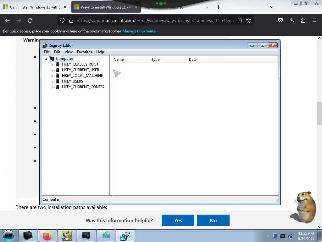This screenshot has width=322, height=242.
Task: Click the HKEY_CURRENT_CONFIG folder icon
Action: coord(58,87)
